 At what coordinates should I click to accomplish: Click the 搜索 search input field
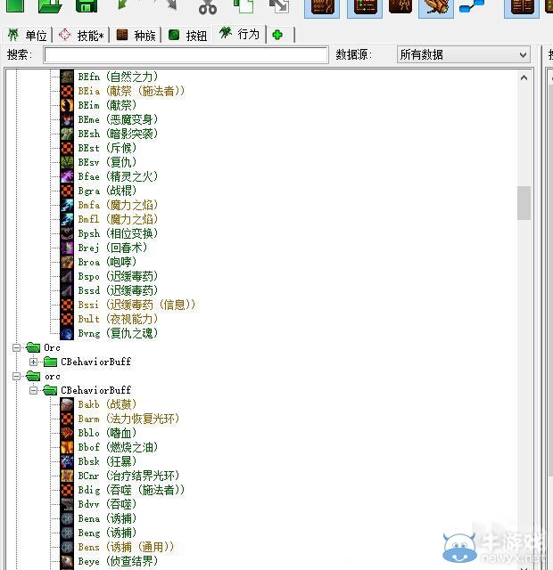pos(186,55)
